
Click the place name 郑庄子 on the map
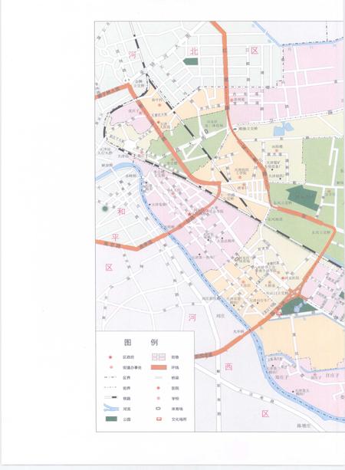281,376
